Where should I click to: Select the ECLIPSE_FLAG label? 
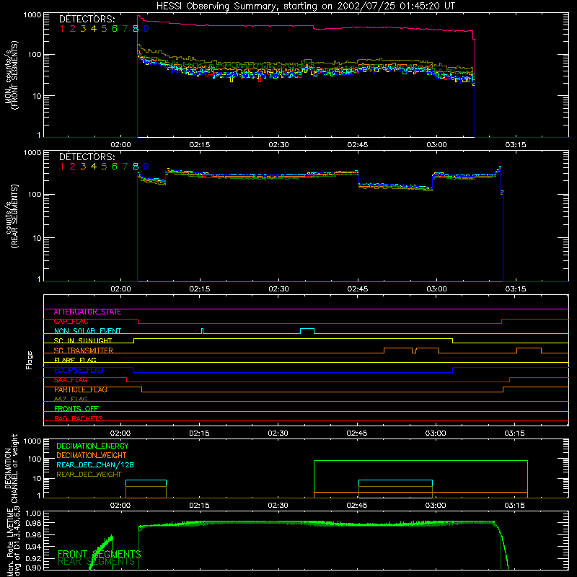(79, 370)
